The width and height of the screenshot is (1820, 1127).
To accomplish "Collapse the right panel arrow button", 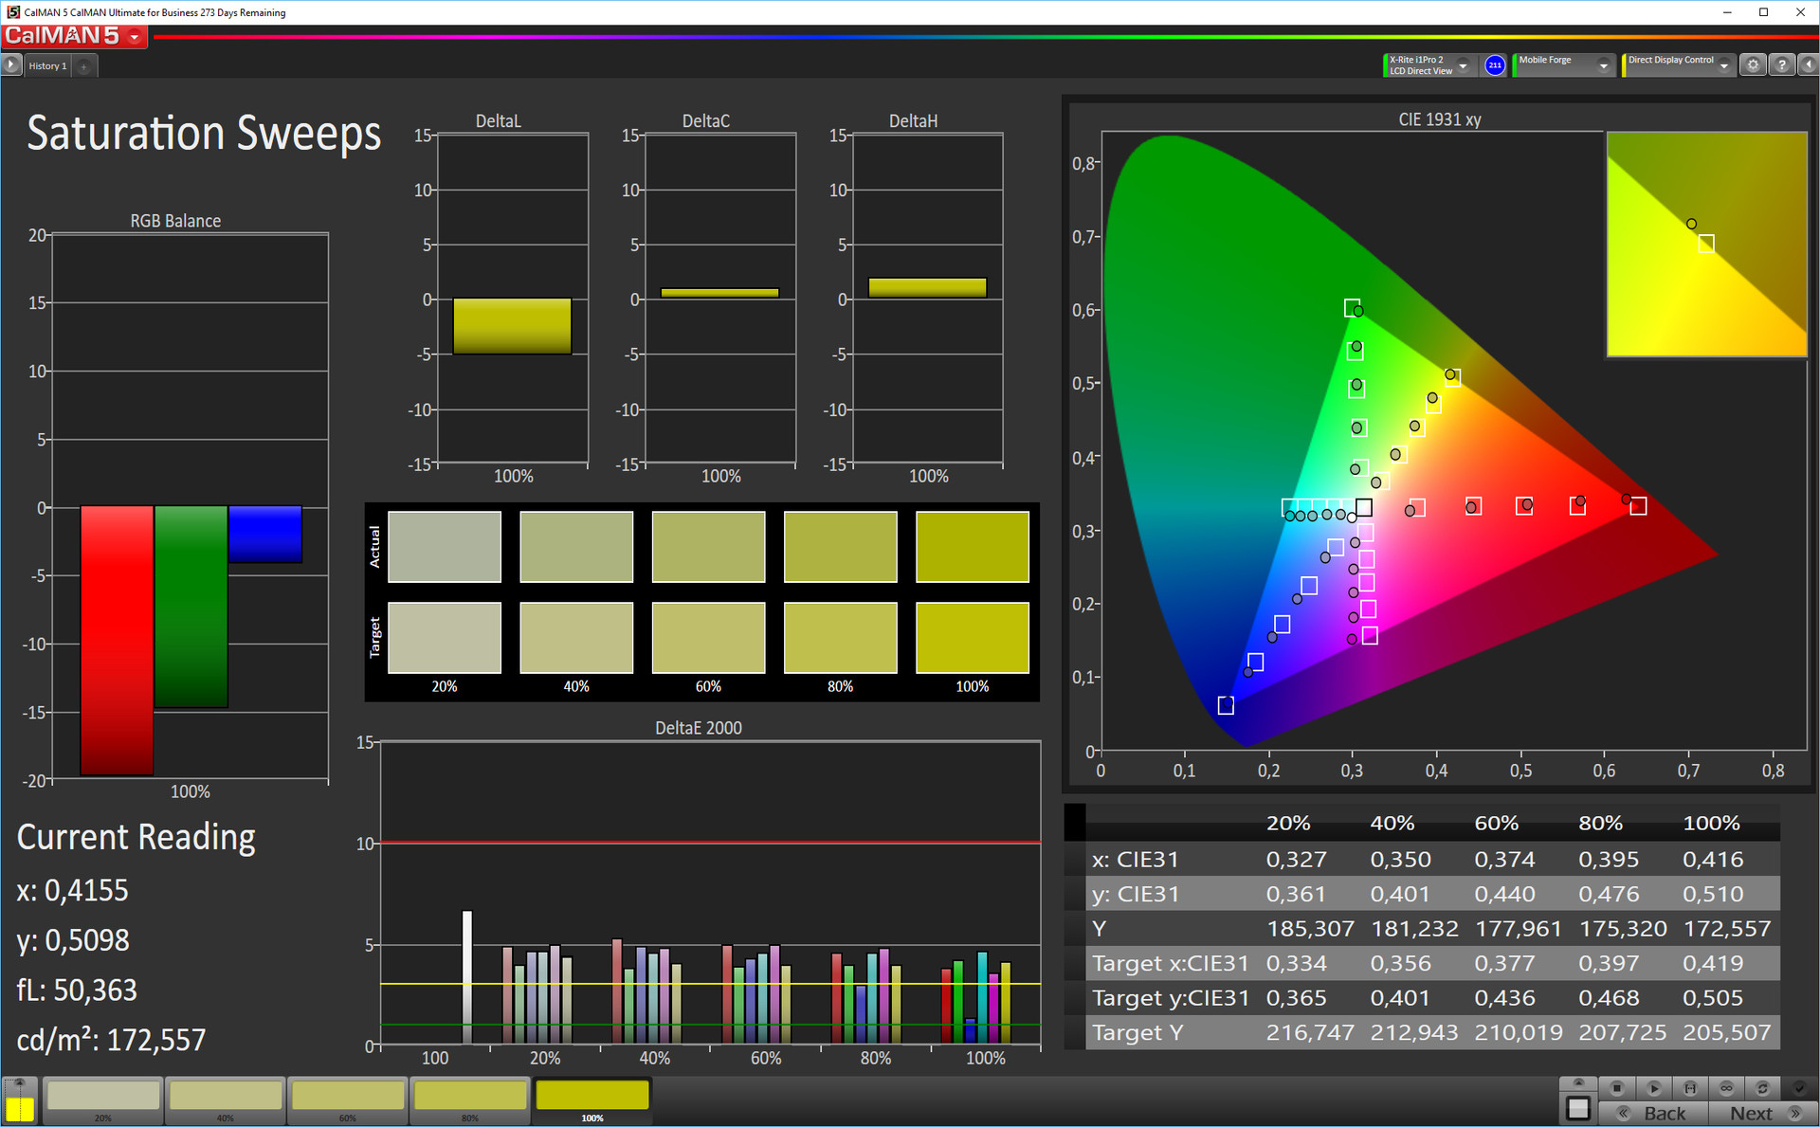I will coord(1808,65).
